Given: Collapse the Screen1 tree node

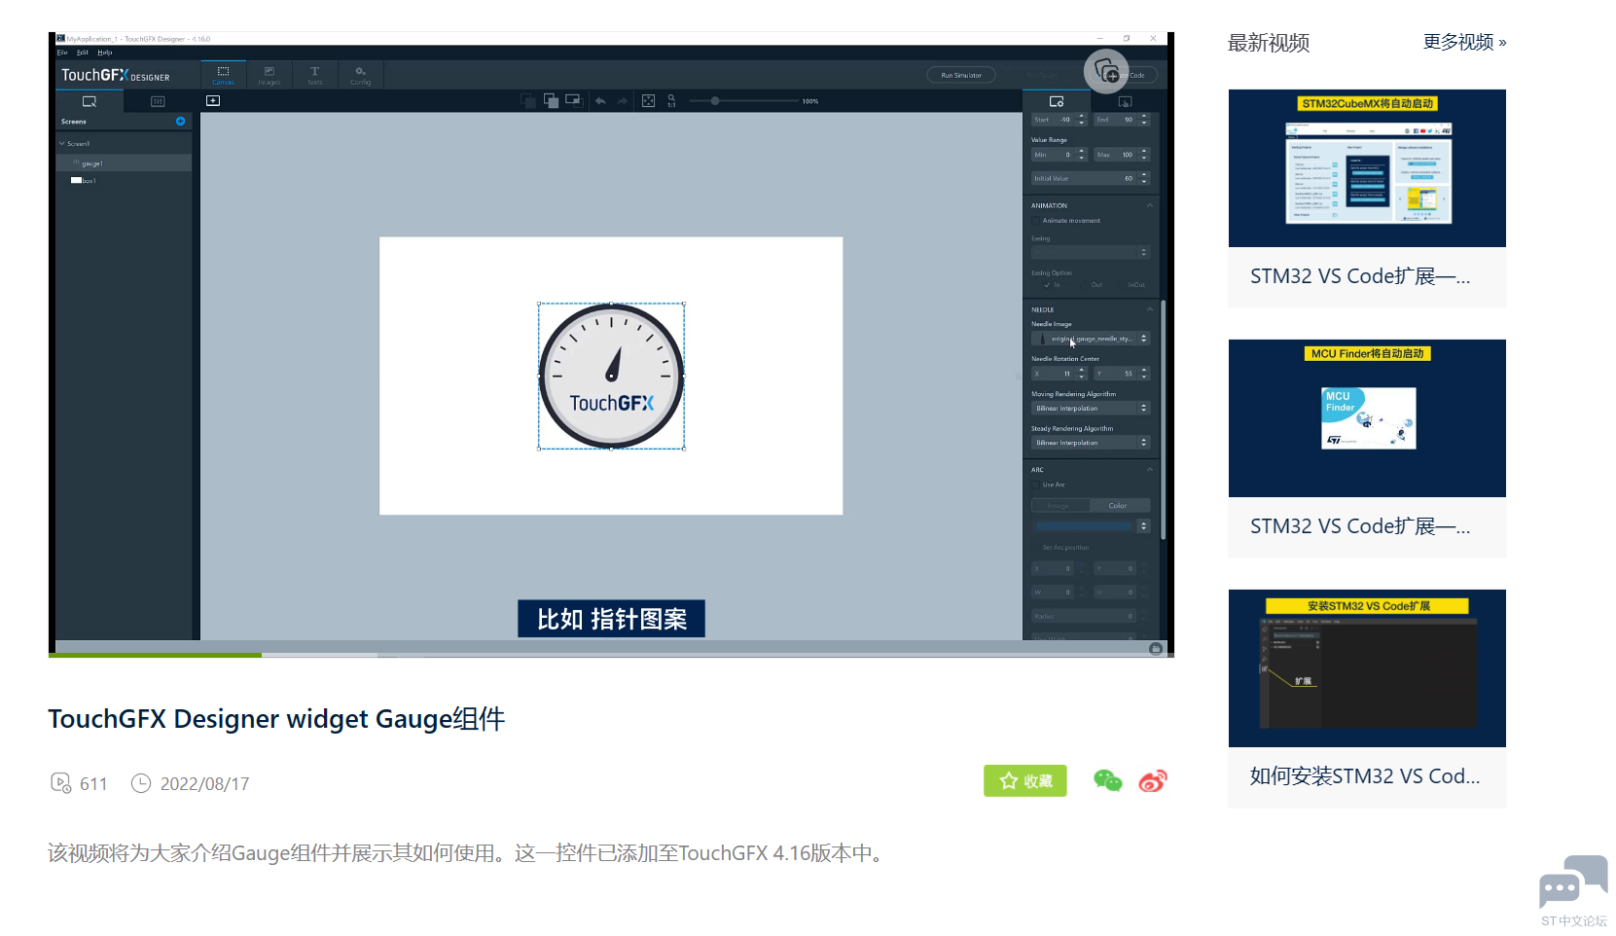Looking at the screenshot, I should (62, 143).
